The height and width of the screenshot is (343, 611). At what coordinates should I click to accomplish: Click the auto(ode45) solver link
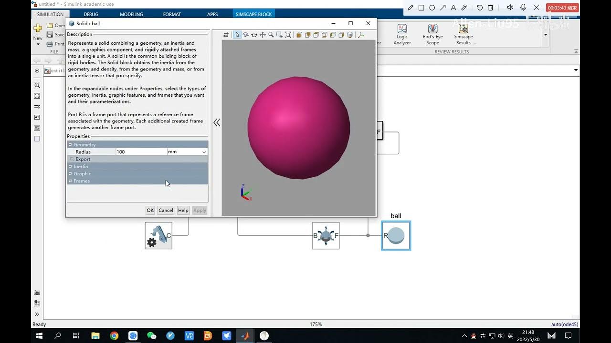pos(565,324)
